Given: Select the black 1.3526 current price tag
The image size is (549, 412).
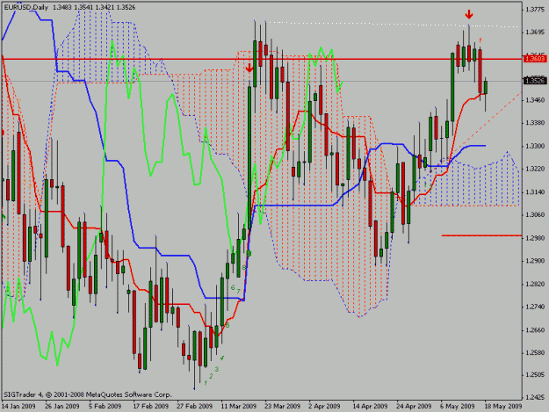Looking at the screenshot, I should [x=535, y=81].
